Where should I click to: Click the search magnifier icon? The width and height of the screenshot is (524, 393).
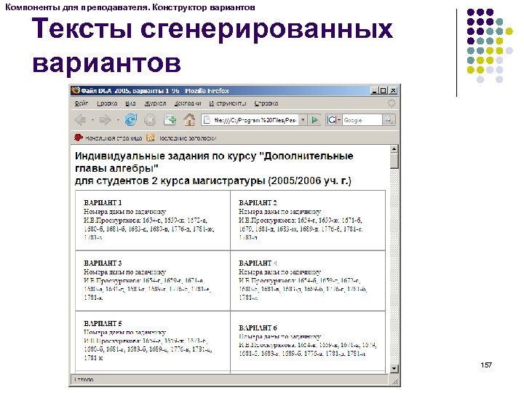click(x=389, y=120)
